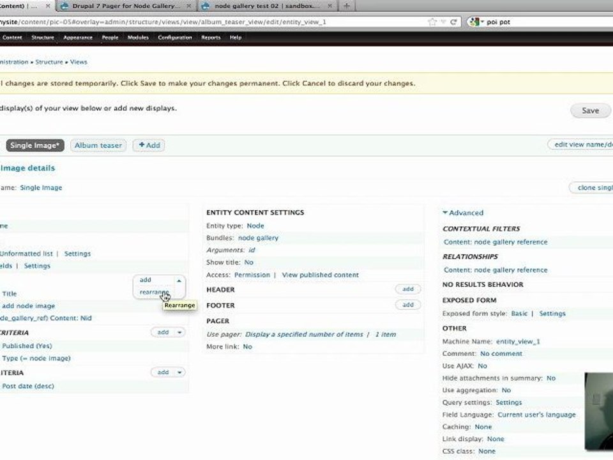Edit pager Display a specified number of items
Viewport: 613px width, 460px height.
(x=304, y=334)
